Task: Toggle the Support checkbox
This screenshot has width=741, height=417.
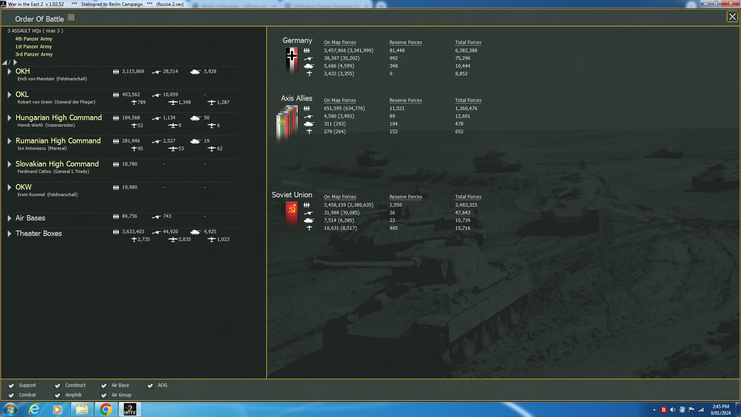Action: [11, 386]
